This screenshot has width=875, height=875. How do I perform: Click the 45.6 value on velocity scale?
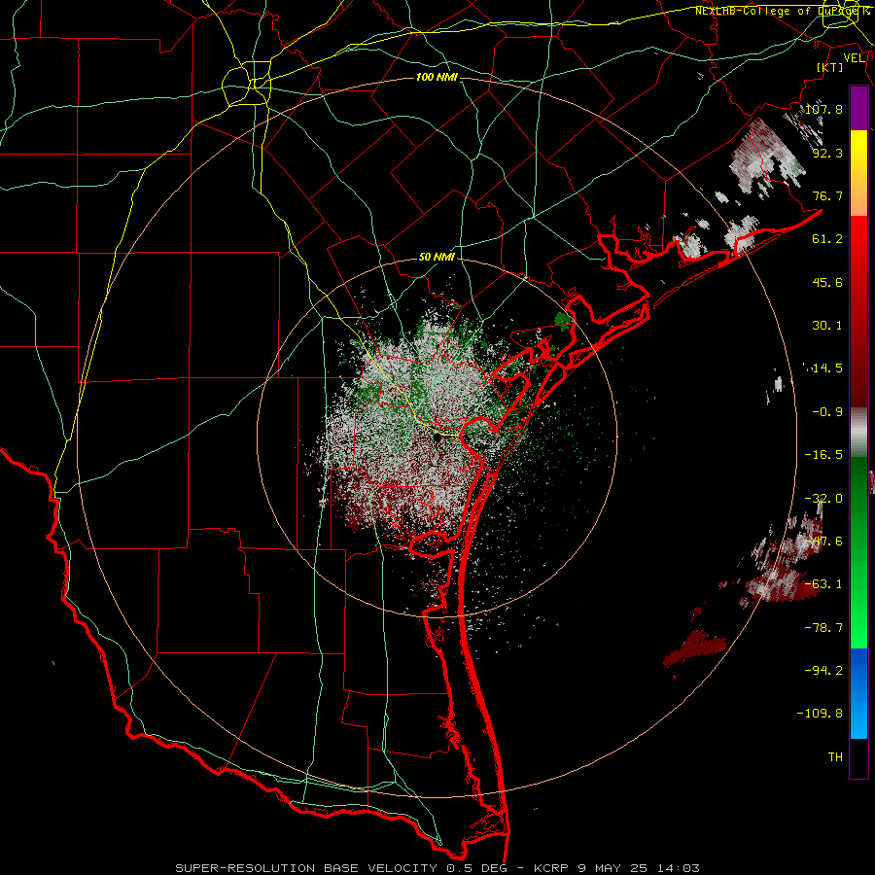[827, 282]
